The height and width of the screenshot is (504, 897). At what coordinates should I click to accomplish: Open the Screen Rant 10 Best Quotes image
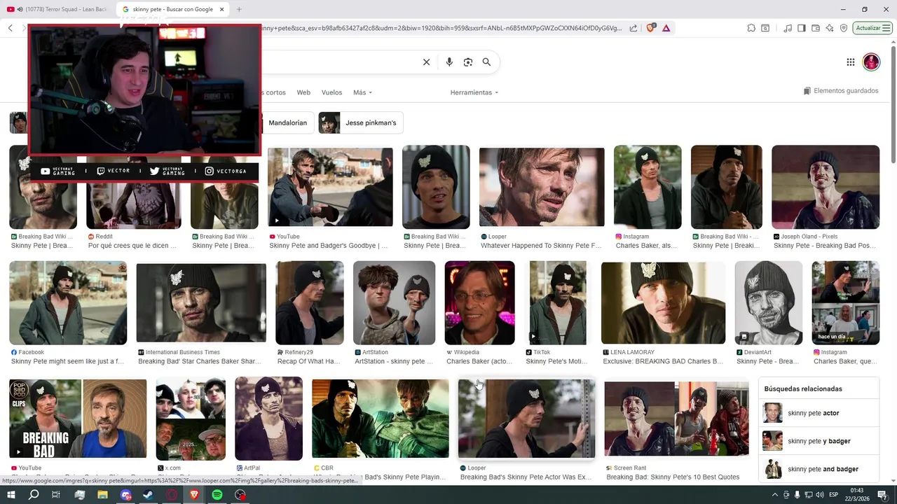[x=676, y=418]
